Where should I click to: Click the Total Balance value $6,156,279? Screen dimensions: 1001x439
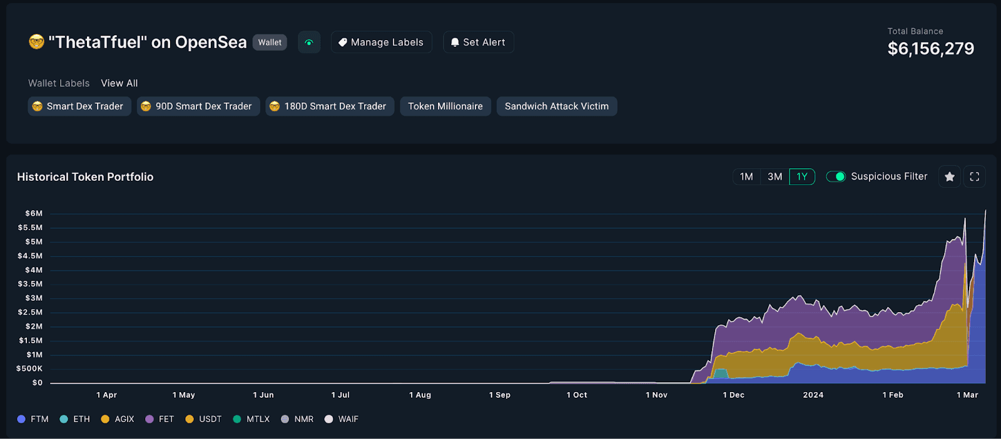click(x=931, y=49)
